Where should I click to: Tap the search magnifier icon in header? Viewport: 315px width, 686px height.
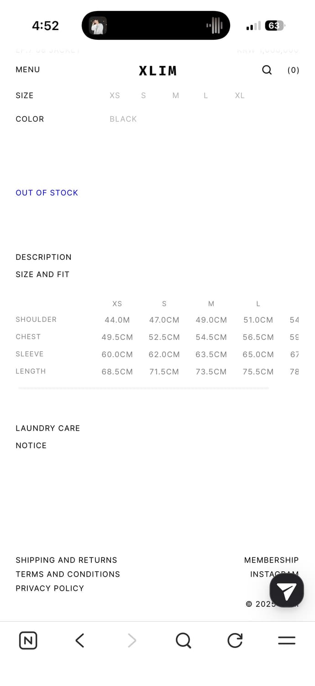click(x=267, y=70)
